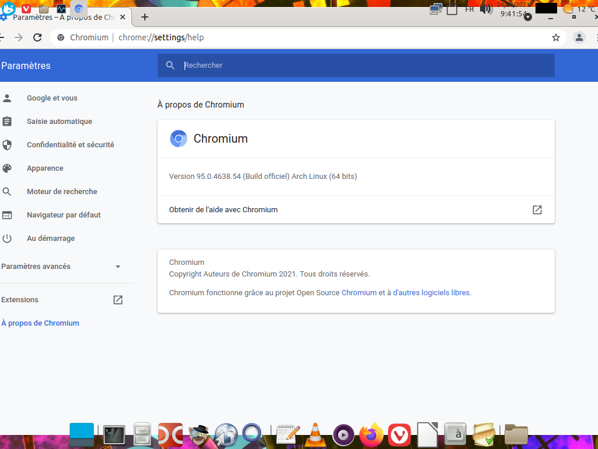Open the file cabinet manager dock icon

142,434
